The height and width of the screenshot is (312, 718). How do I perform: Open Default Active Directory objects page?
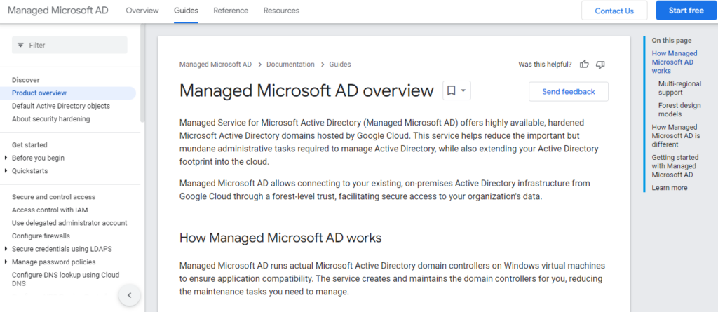(61, 106)
